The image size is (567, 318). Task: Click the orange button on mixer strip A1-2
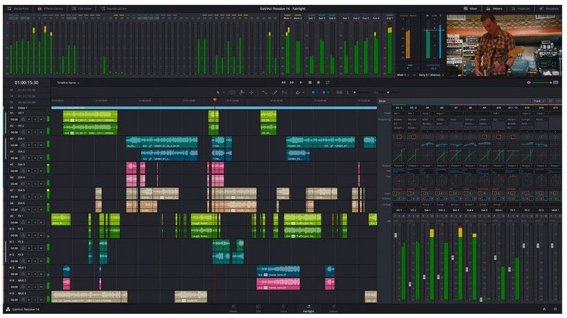[x=399, y=137]
